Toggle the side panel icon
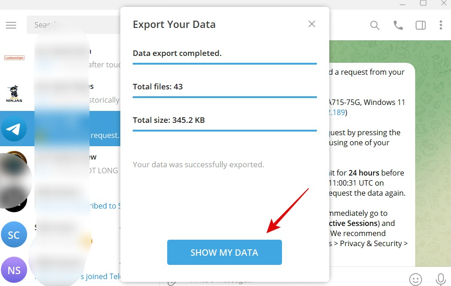The height and width of the screenshot is (286, 451). tap(421, 25)
